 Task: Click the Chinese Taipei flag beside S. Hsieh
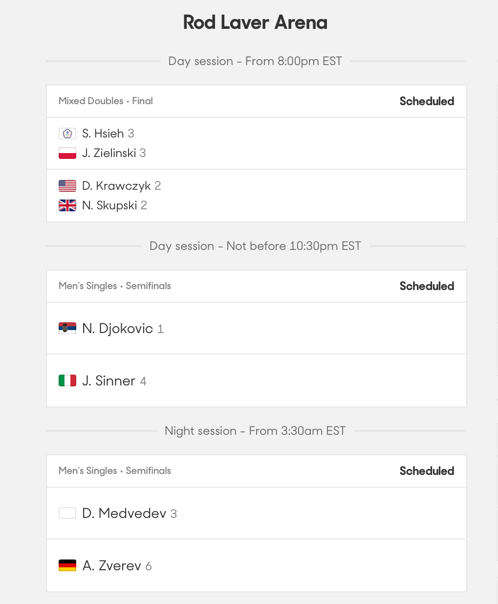tap(67, 134)
